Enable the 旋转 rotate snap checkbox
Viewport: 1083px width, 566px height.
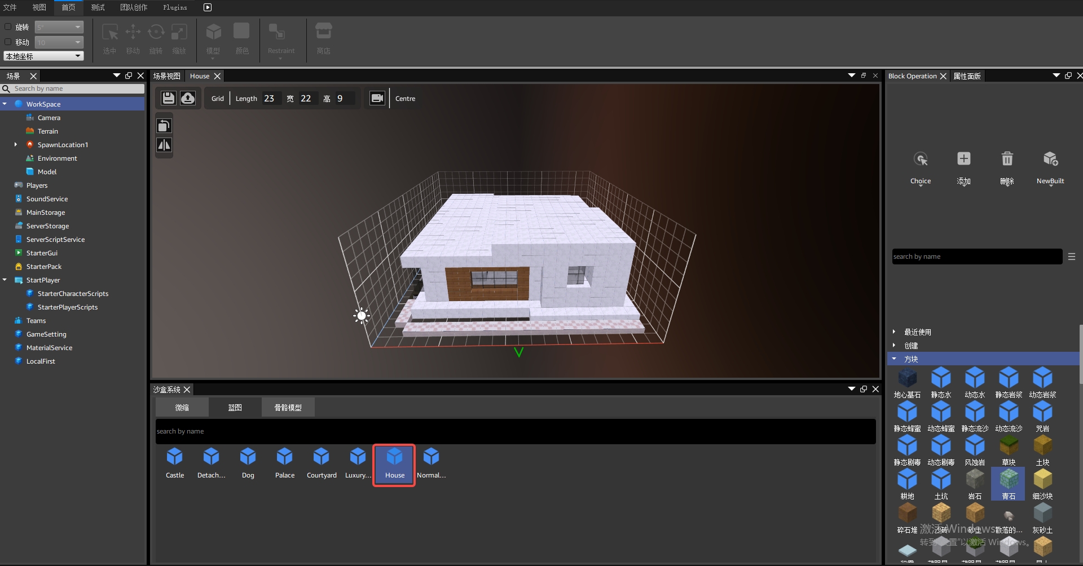(x=8, y=26)
